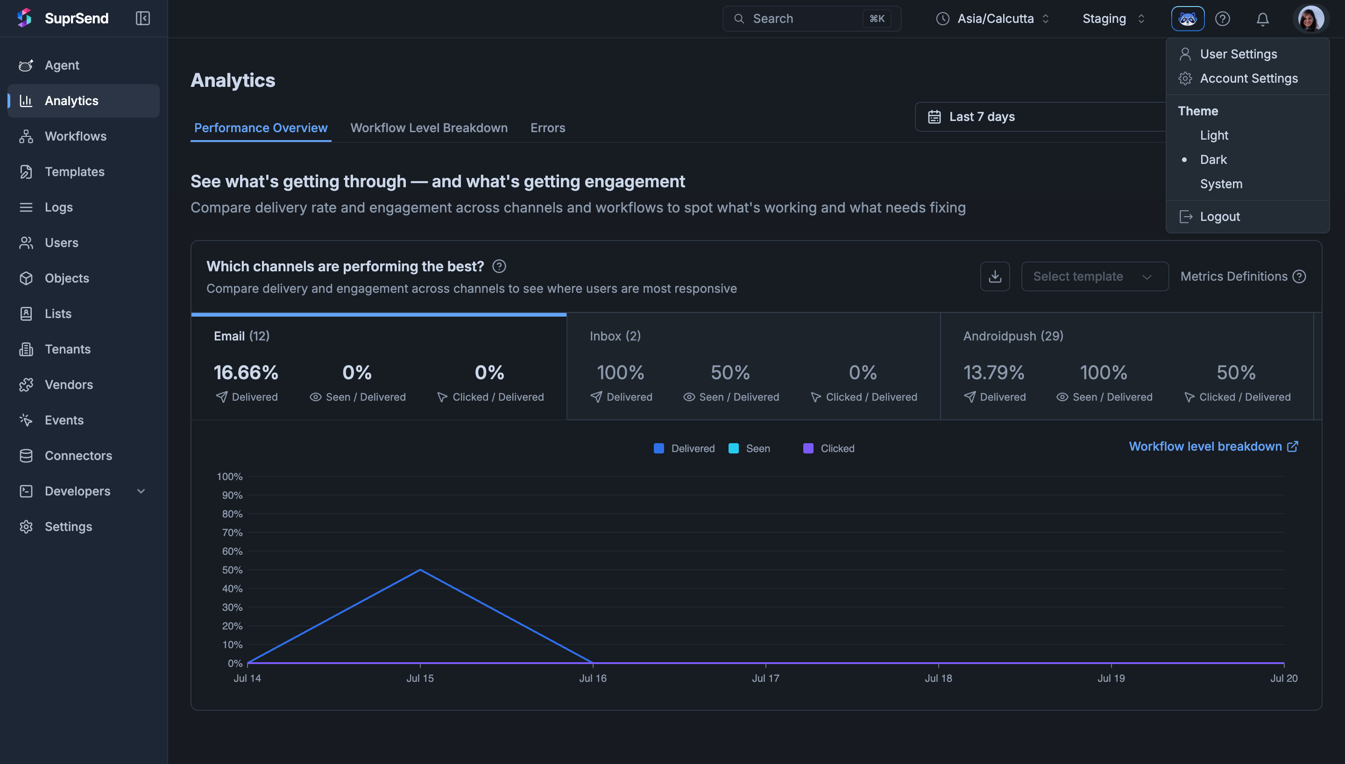Viewport: 1345px width, 764px height.
Task: Open the Last 7 days date range picker
Action: [1041, 116]
